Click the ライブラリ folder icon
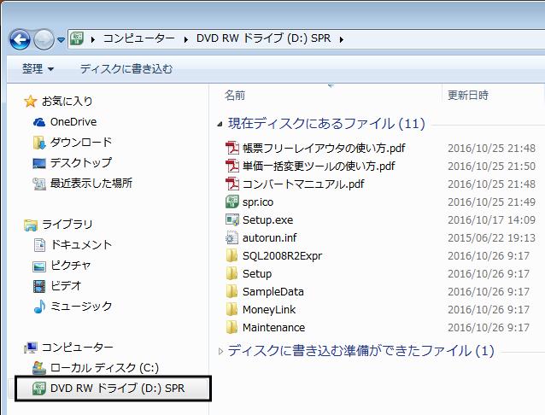The width and height of the screenshot is (545, 415). (x=30, y=225)
